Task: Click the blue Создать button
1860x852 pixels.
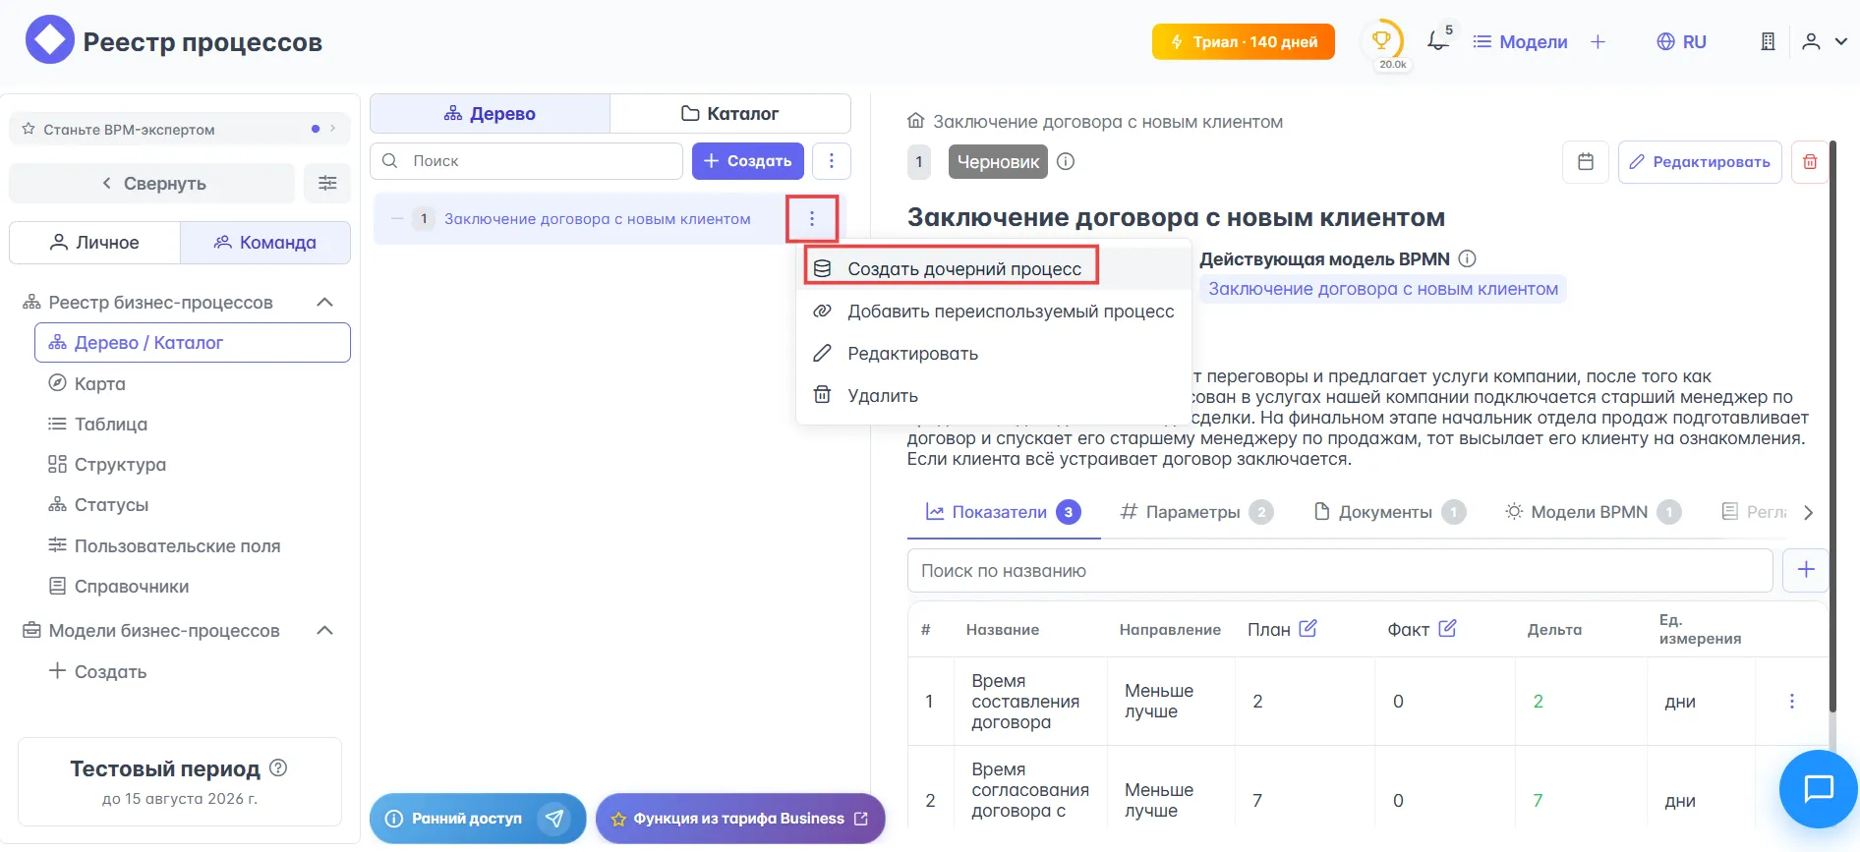Action: pos(747,161)
